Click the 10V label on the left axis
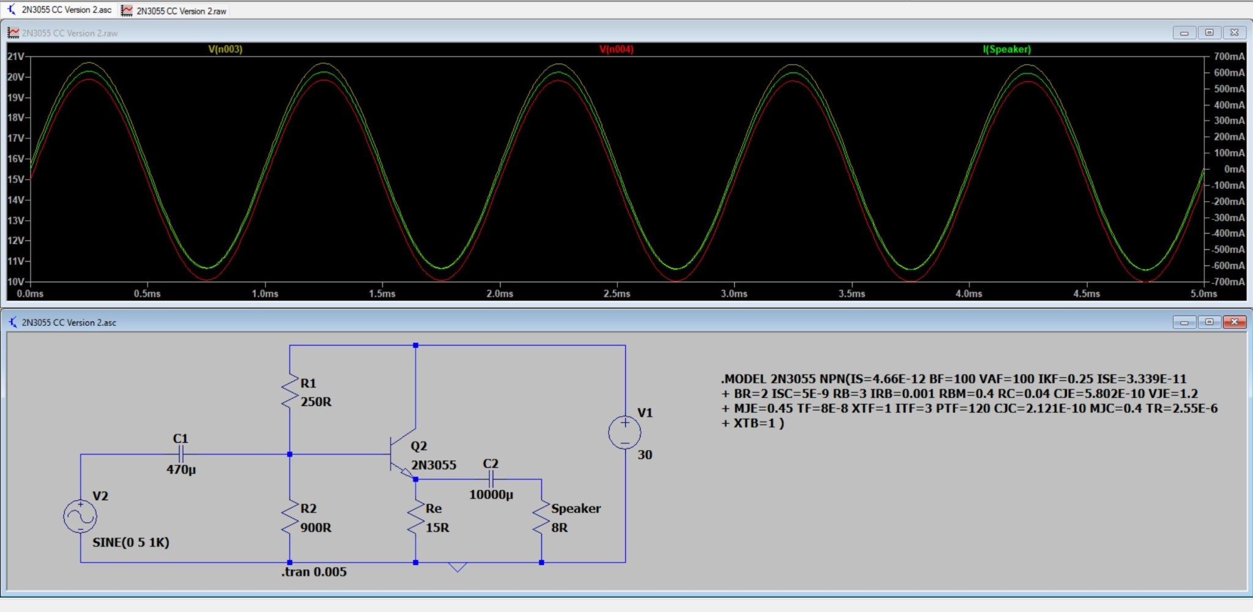This screenshot has height=612, width=1253. (x=15, y=281)
